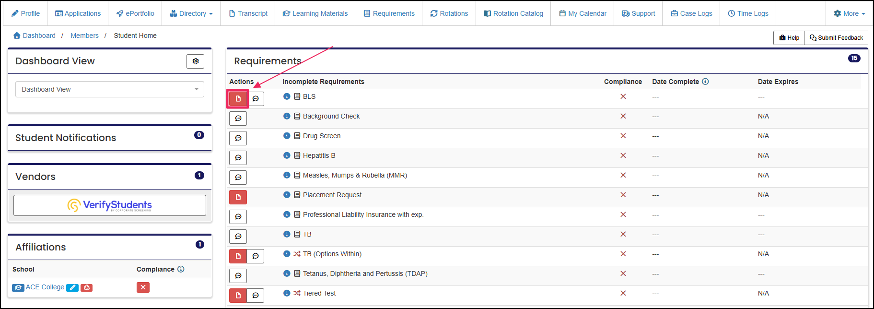Click the Members breadcrumb link
Image resolution: width=874 pixels, height=309 pixels.
click(x=84, y=36)
